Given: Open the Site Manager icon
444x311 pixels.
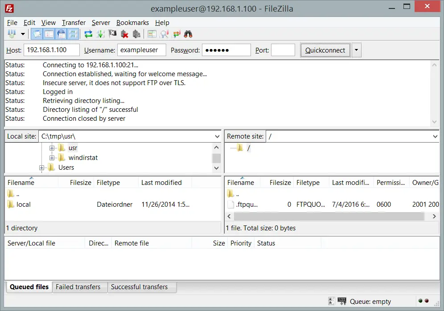Looking at the screenshot, I should 12,34.
